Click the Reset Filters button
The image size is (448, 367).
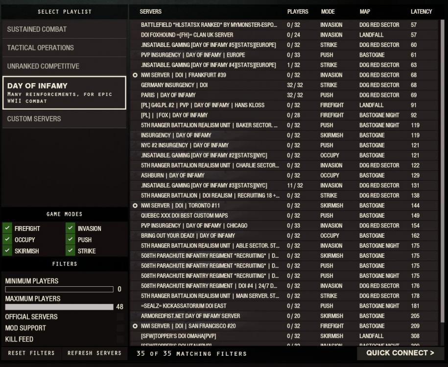point(31,353)
